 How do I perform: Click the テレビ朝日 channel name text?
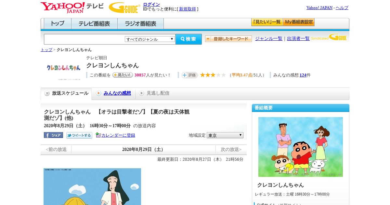point(97,58)
